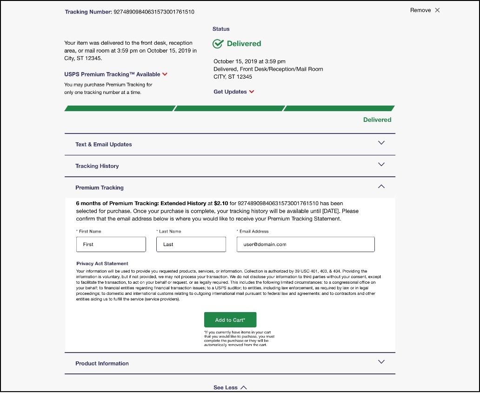Screen dimensions: 480x393
Task: Expand USPS Premium Tracking Available red chevron
Action: 165,74
